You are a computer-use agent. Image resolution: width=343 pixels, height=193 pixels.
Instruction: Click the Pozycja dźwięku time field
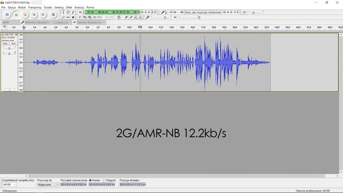coord(132,184)
